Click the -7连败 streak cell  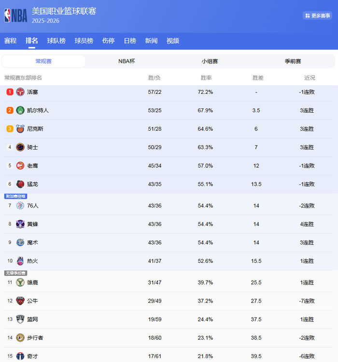pos(307,301)
